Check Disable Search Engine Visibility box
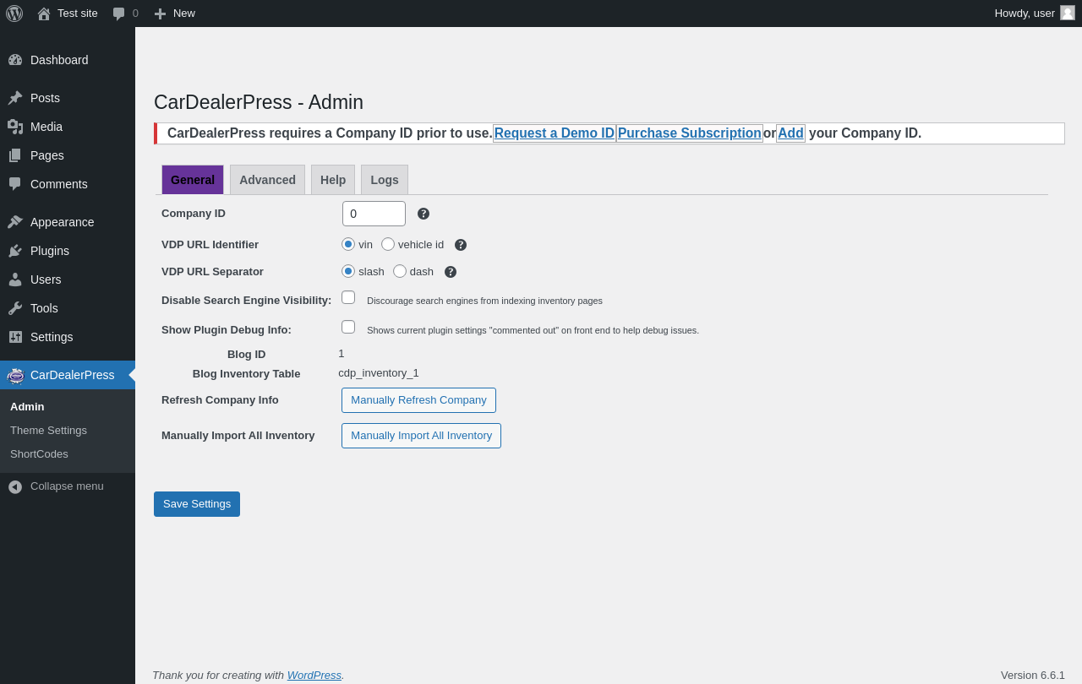Screen dimensions: 1082x684 [x=348, y=297]
